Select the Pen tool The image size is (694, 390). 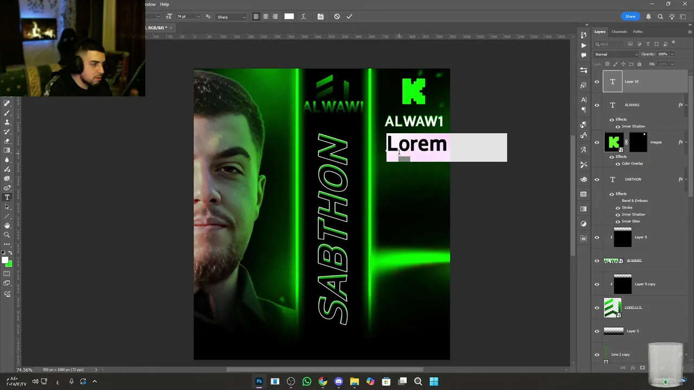7,188
